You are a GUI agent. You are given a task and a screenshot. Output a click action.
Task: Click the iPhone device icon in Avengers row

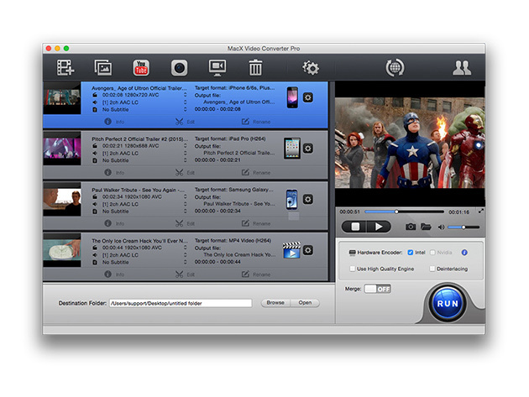click(x=292, y=97)
